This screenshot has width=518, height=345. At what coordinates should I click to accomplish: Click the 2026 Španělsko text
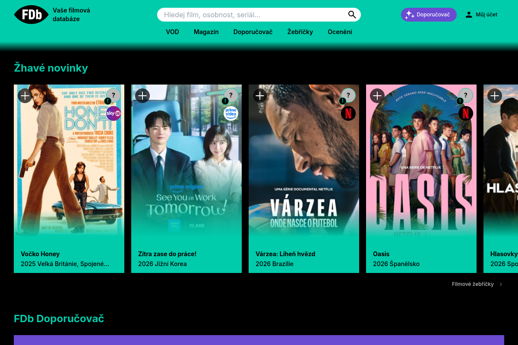click(396, 264)
